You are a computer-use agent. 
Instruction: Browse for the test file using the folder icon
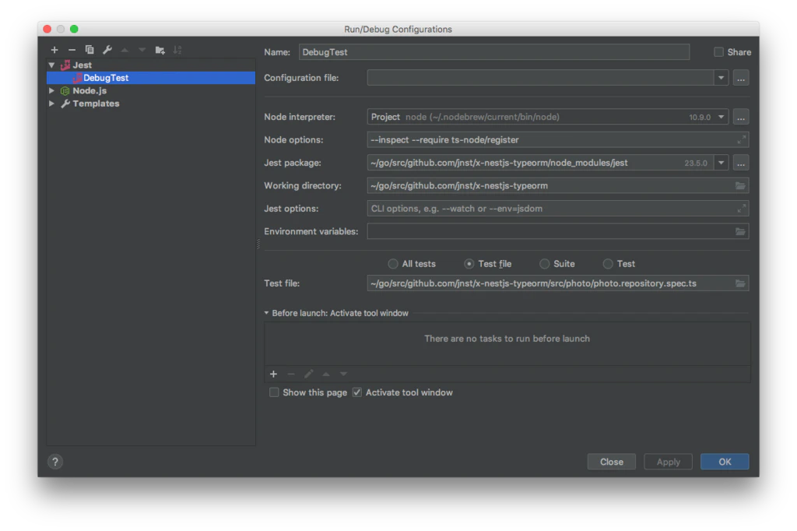[740, 283]
